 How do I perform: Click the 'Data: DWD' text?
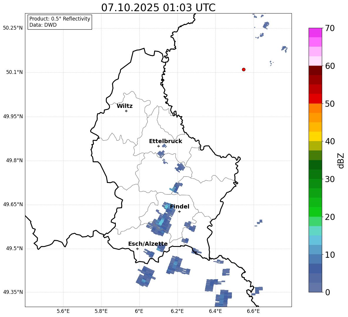43,25
